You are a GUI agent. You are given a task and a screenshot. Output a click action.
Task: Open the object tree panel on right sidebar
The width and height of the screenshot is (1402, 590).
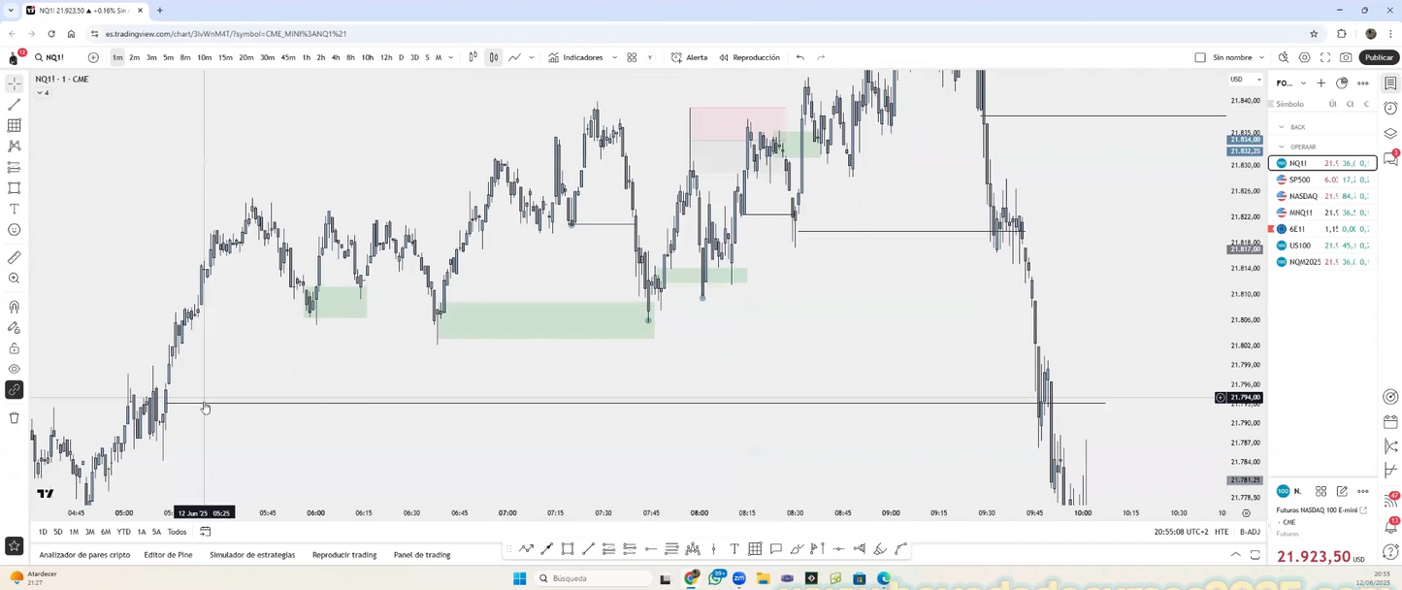pos(1391,134)
